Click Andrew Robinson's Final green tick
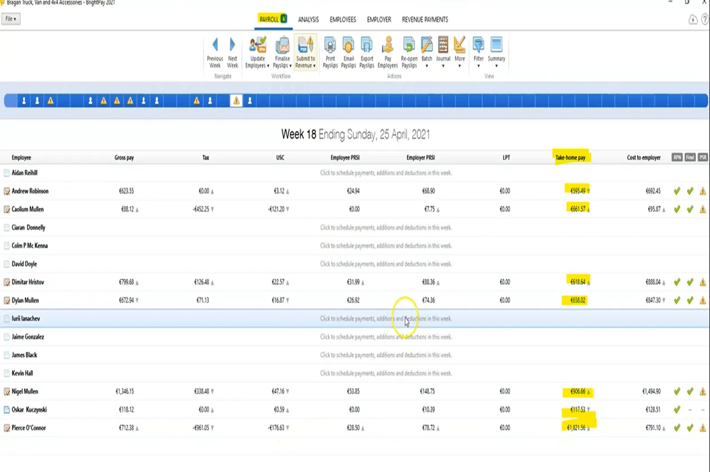Image resolution: width=710 pixels, height=472 pixels. pos(690,191)
